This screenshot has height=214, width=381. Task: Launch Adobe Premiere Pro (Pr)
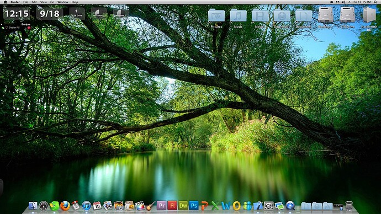pos(161,206)
